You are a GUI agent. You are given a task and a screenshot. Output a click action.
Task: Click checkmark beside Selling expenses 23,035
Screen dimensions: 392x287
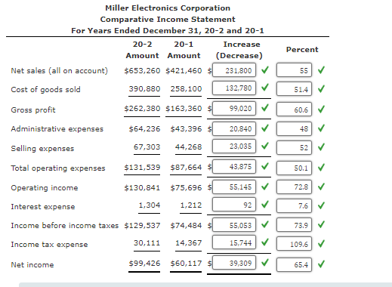(265, 146)
